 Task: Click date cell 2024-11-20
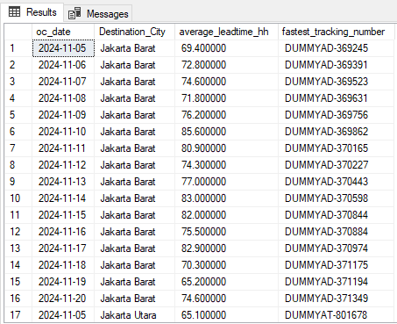[63, 299]
